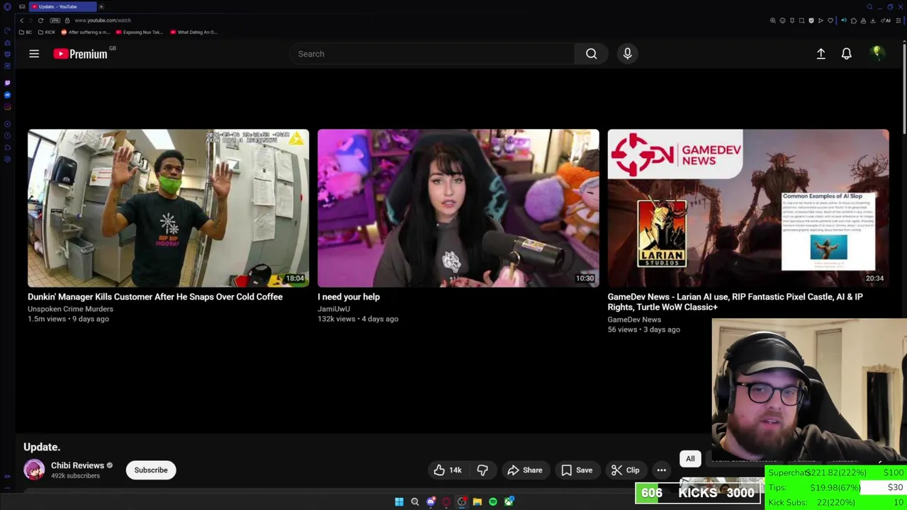This screenshot has height=510, width=907.
Task: Reload the current page
Action: [40, 21]
